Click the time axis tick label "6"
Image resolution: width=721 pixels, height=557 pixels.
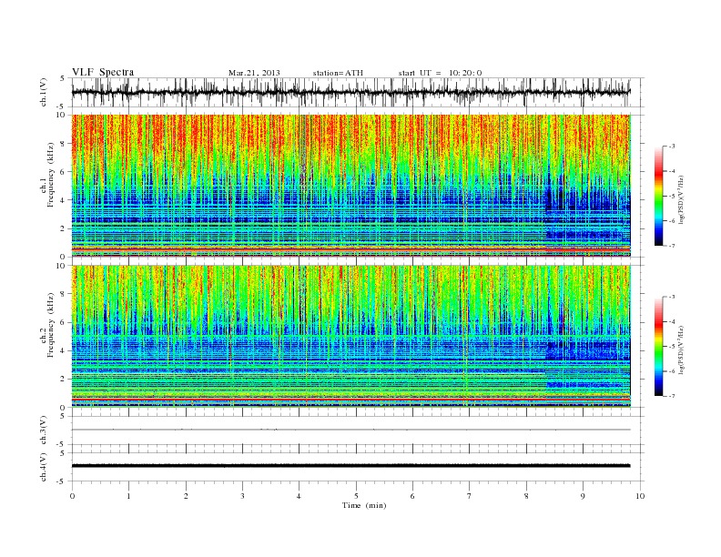pyautogui.click(x=412, y=496)
